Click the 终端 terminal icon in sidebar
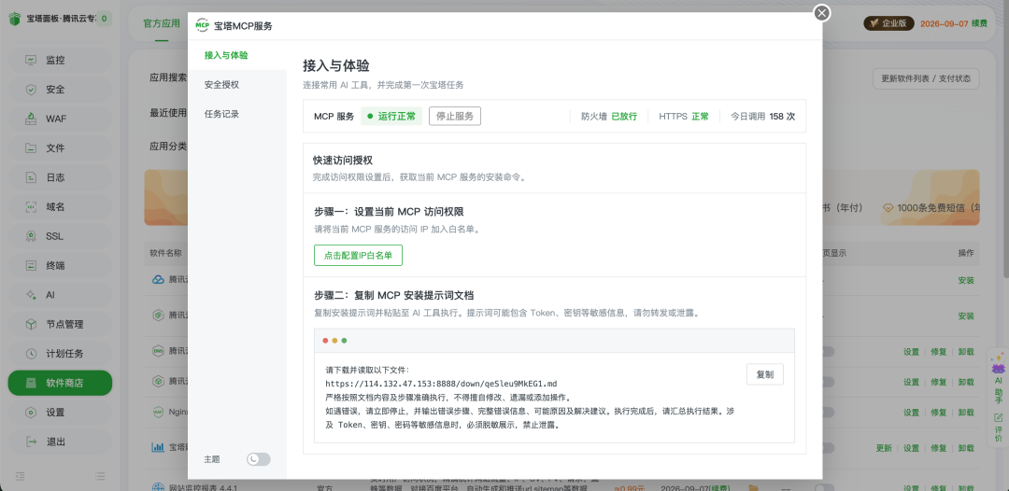Image resolution: width=1009 pixels, height=491 pixels. [x=30, y=265]
